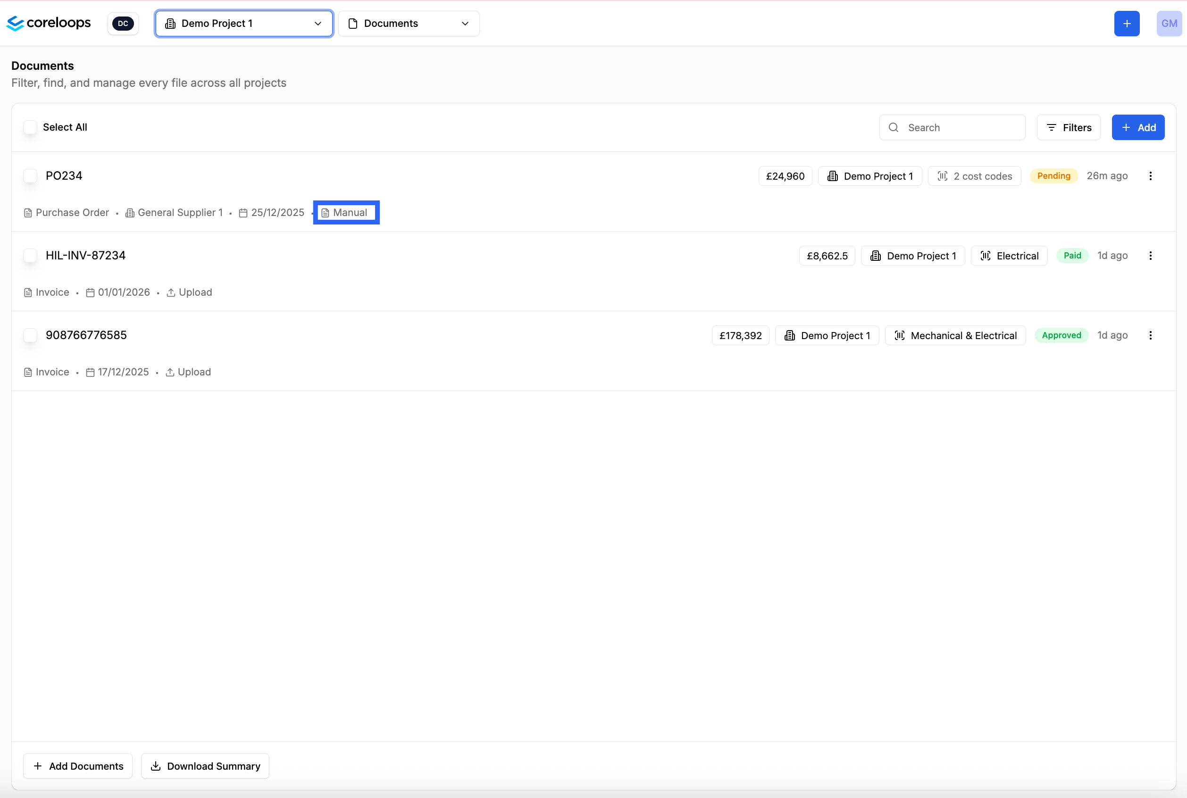Click the blue Add button
Image resolution: width=1187 pixels, height=798 pixels.
point(1137,128)
